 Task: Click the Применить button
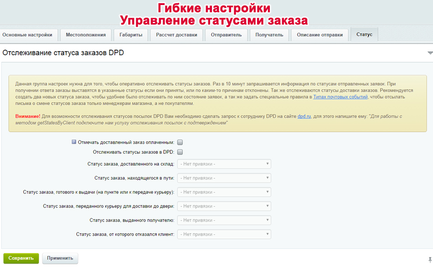[x=60, y=258]
